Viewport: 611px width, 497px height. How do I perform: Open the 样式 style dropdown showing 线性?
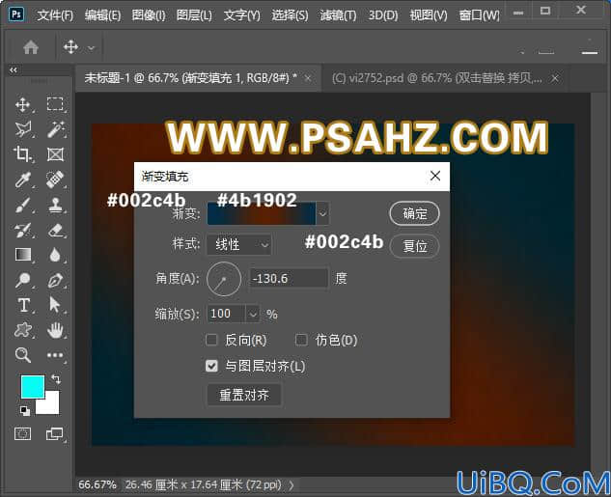tap(238, 245)
